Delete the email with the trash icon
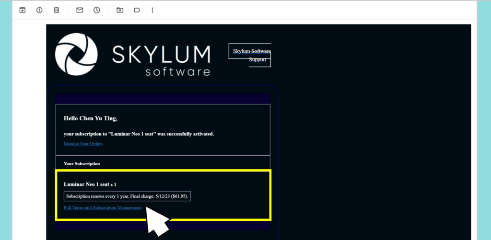Screen dimensions: 491x240 click(x=57, y=11)
